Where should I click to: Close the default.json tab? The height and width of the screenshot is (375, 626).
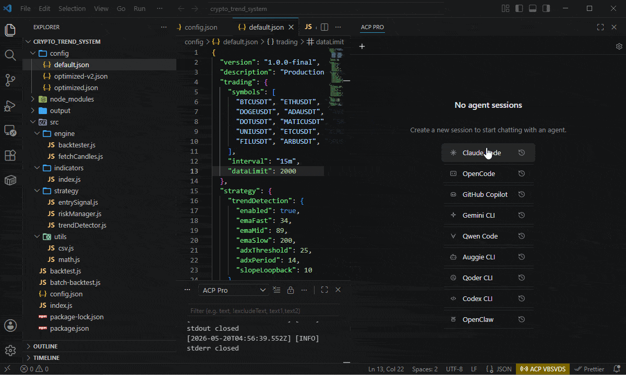pos(292,27)
